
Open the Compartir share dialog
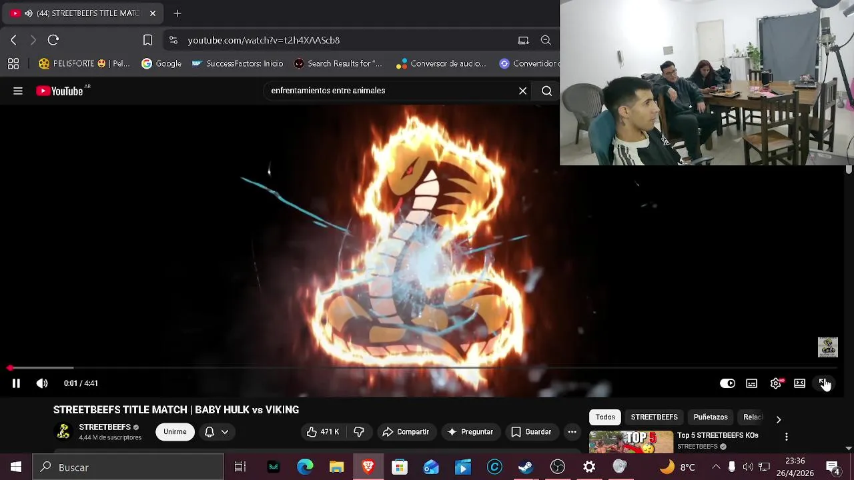pos(406,432)
